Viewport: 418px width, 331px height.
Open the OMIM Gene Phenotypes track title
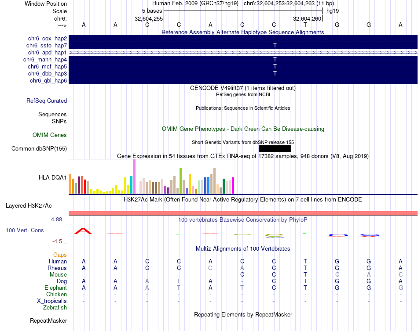[243, 129]
